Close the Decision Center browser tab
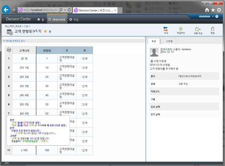 [x=115, y=10]
